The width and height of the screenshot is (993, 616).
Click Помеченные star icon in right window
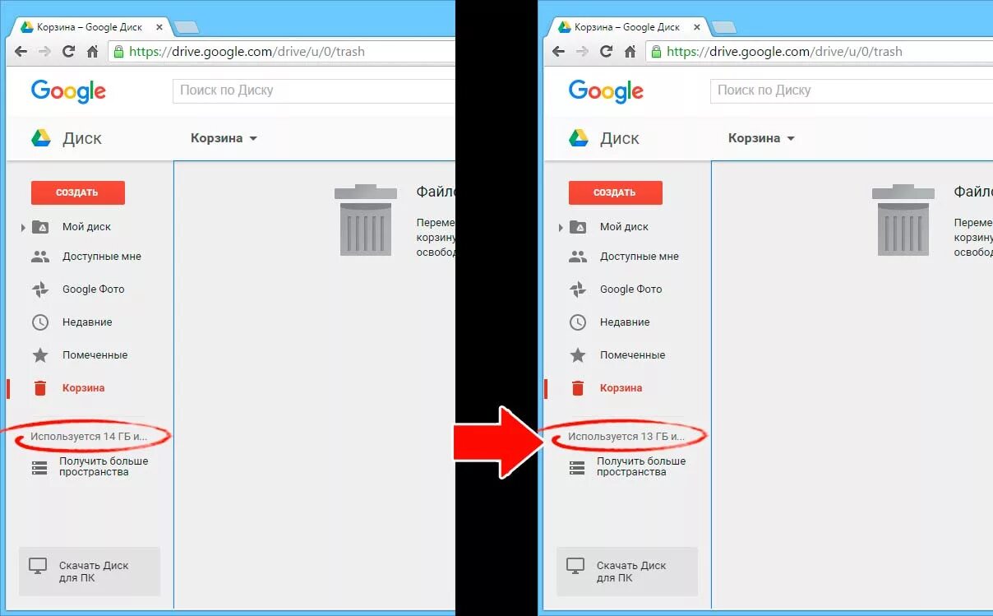[578, 355]
